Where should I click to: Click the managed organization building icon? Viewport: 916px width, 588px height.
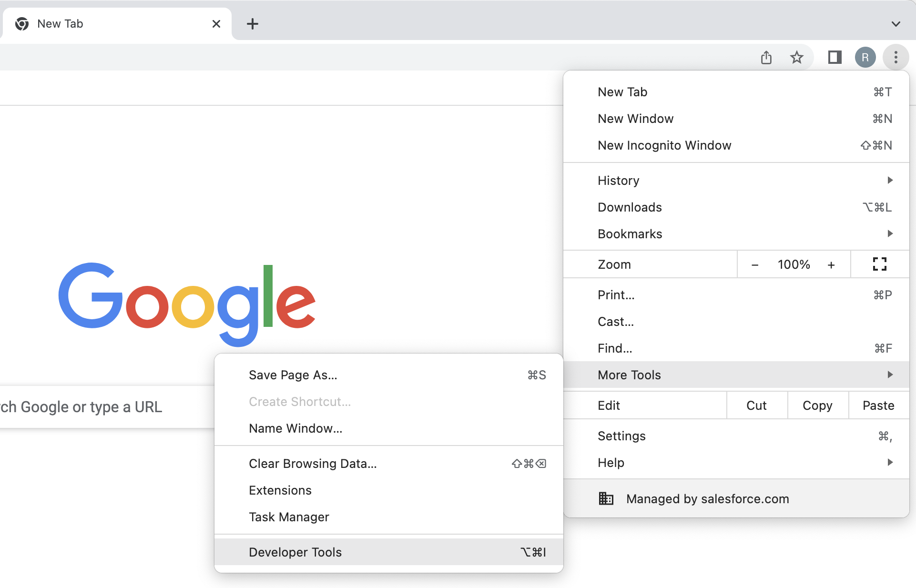[606, 498]
